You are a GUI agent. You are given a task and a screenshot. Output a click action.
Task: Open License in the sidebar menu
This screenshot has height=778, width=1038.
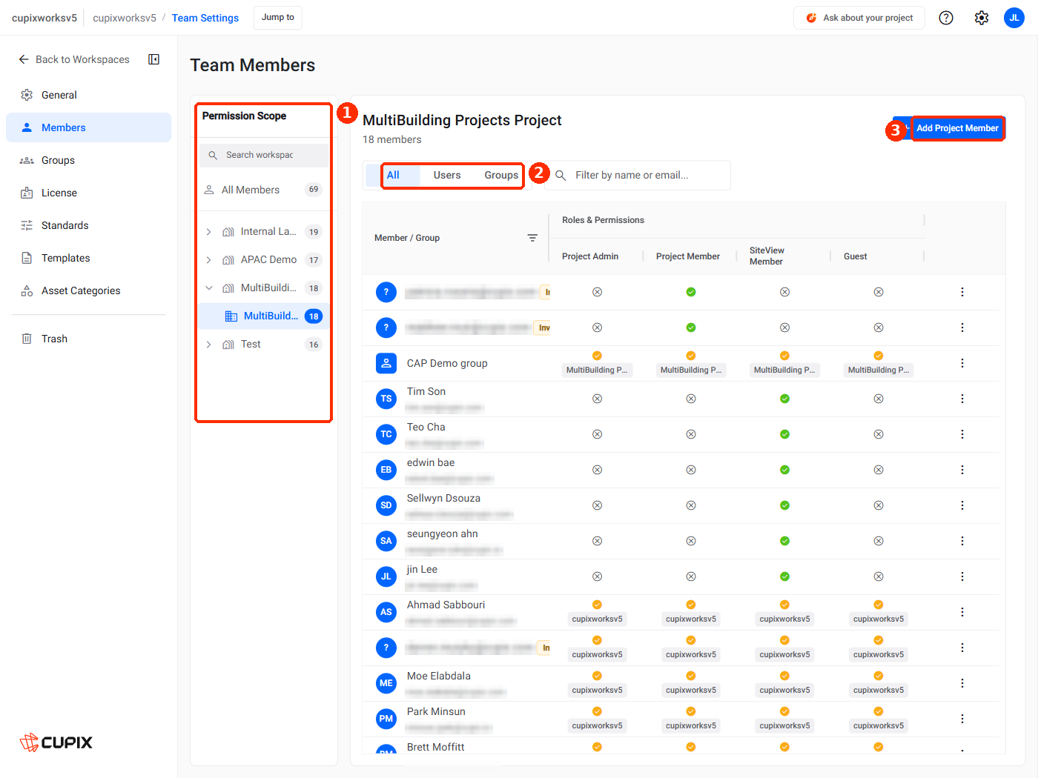click(x=88, y=193)
